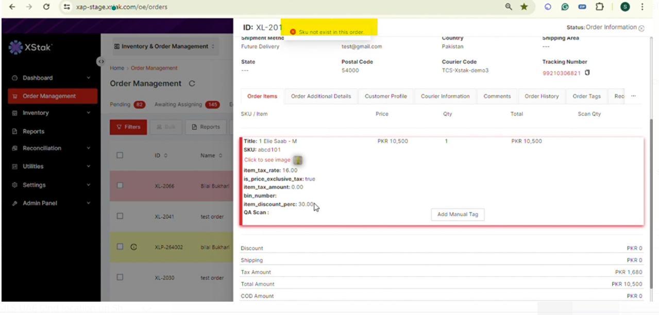Expand the Settings sidebar section
659x315 pixels.
coord(51,185)
